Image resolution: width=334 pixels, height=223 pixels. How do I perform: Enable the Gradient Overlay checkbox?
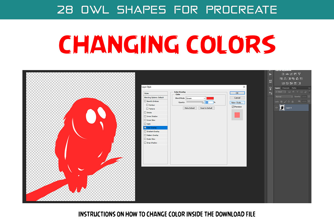click(x=145, y=131)
